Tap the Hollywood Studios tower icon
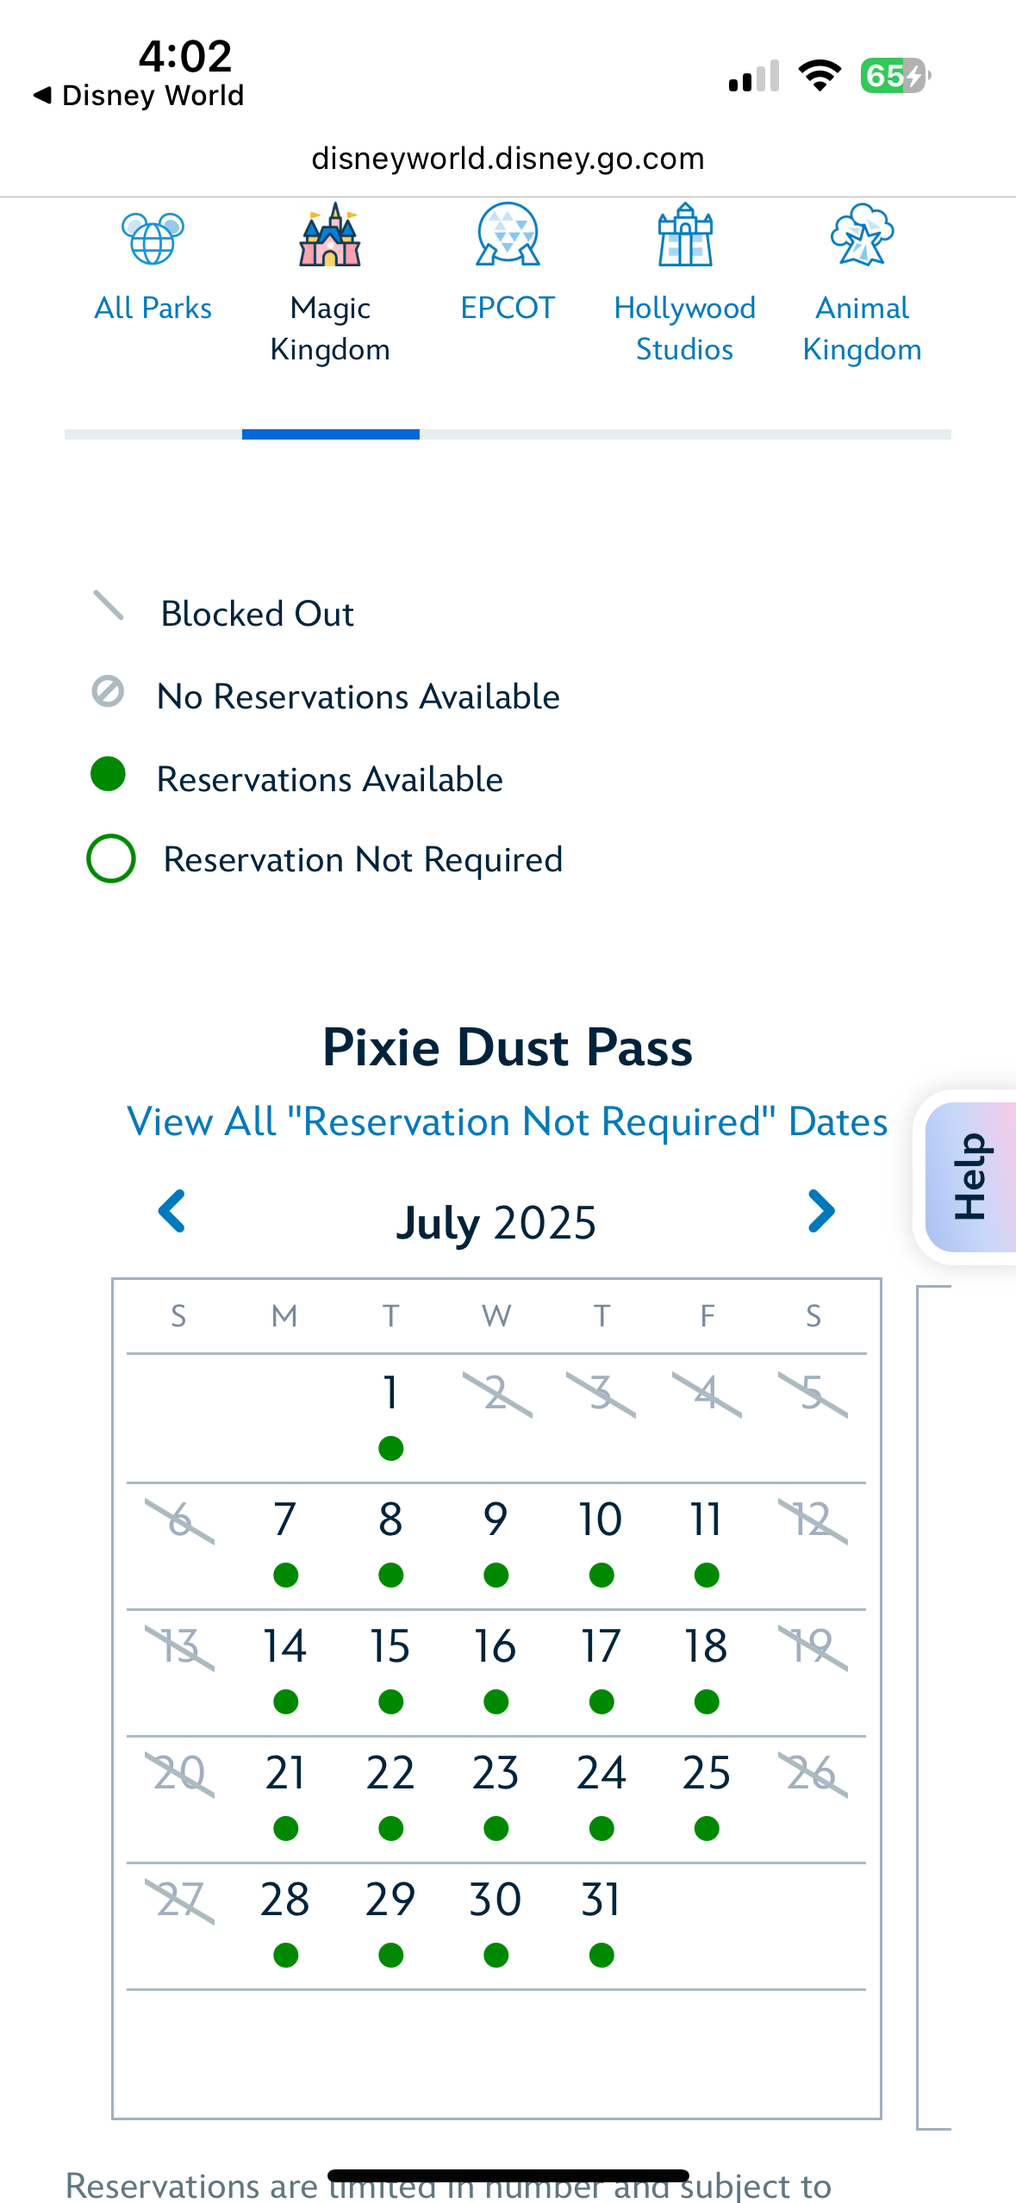 (x=685, y=235)
